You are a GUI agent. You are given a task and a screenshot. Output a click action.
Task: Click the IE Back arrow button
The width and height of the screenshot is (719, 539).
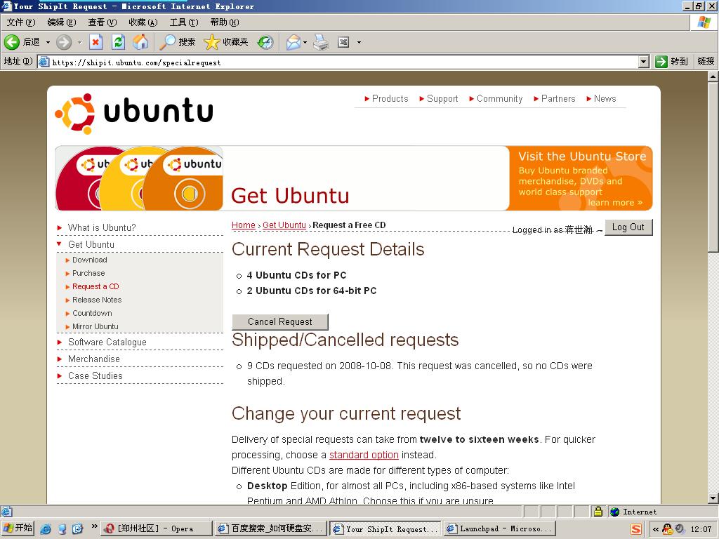12,42
